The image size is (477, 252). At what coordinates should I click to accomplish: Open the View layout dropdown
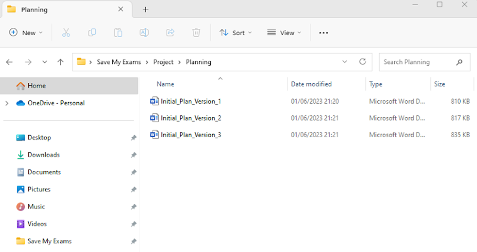click(x=284, y=32)
